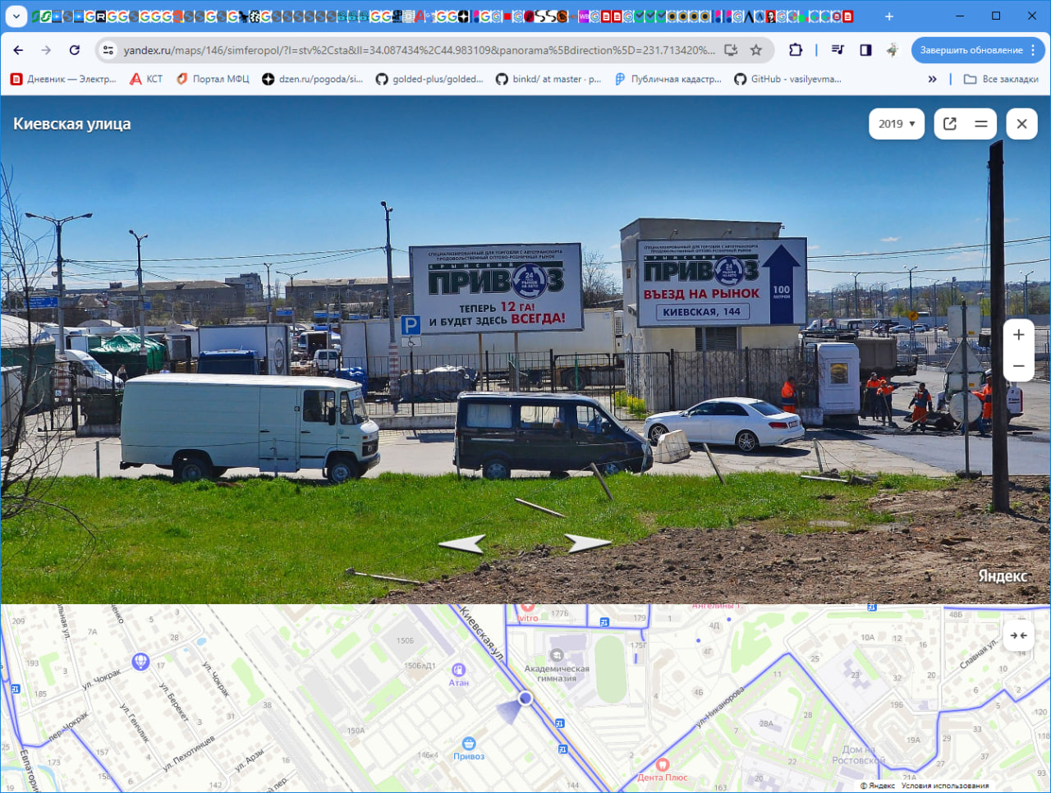1051x793 pixels.
Task: Click the "Дом на Ростовской" map label
Action: [858, 754]
